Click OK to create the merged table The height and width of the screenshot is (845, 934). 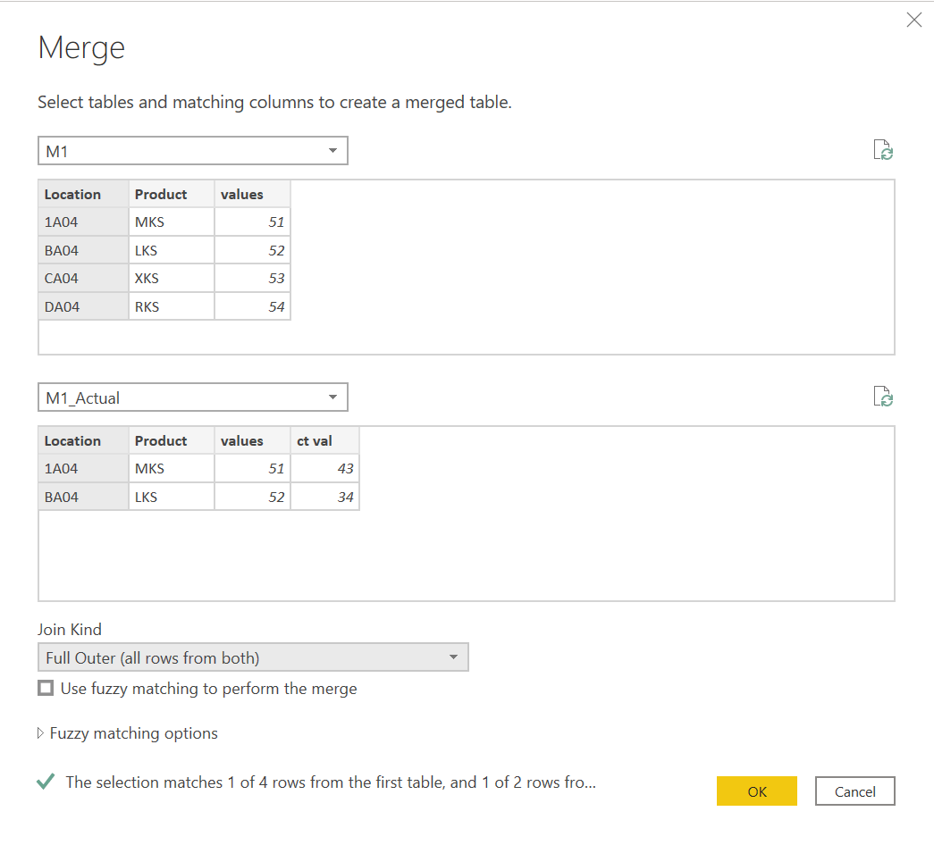tap(756, 791)
